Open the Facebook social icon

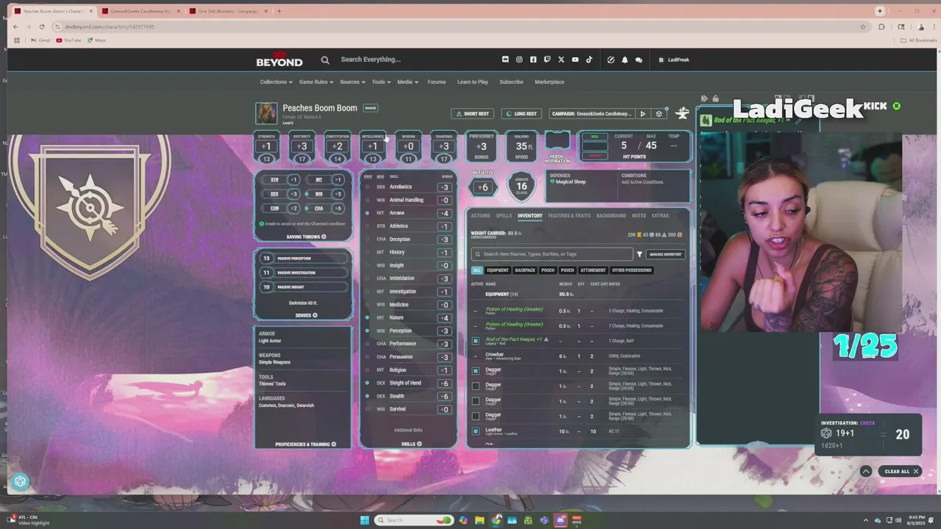coord(533,60)
